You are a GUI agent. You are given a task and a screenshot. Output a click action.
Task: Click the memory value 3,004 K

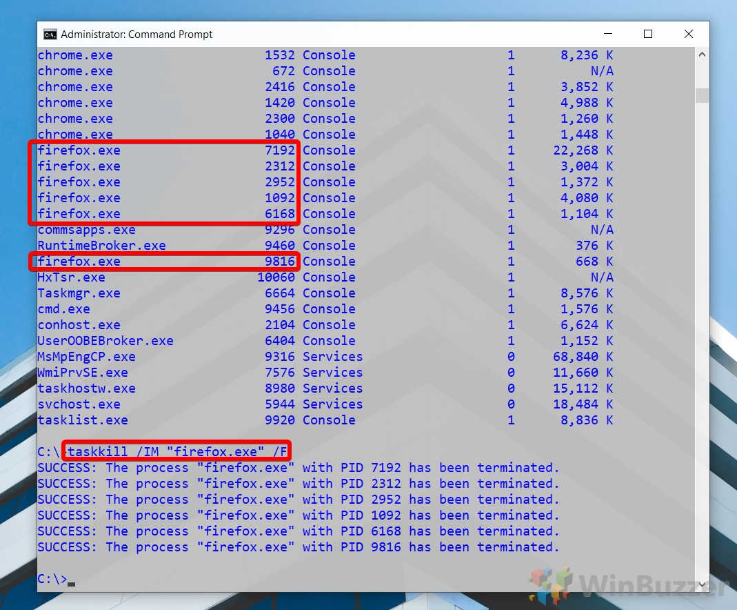pos(587,166)
